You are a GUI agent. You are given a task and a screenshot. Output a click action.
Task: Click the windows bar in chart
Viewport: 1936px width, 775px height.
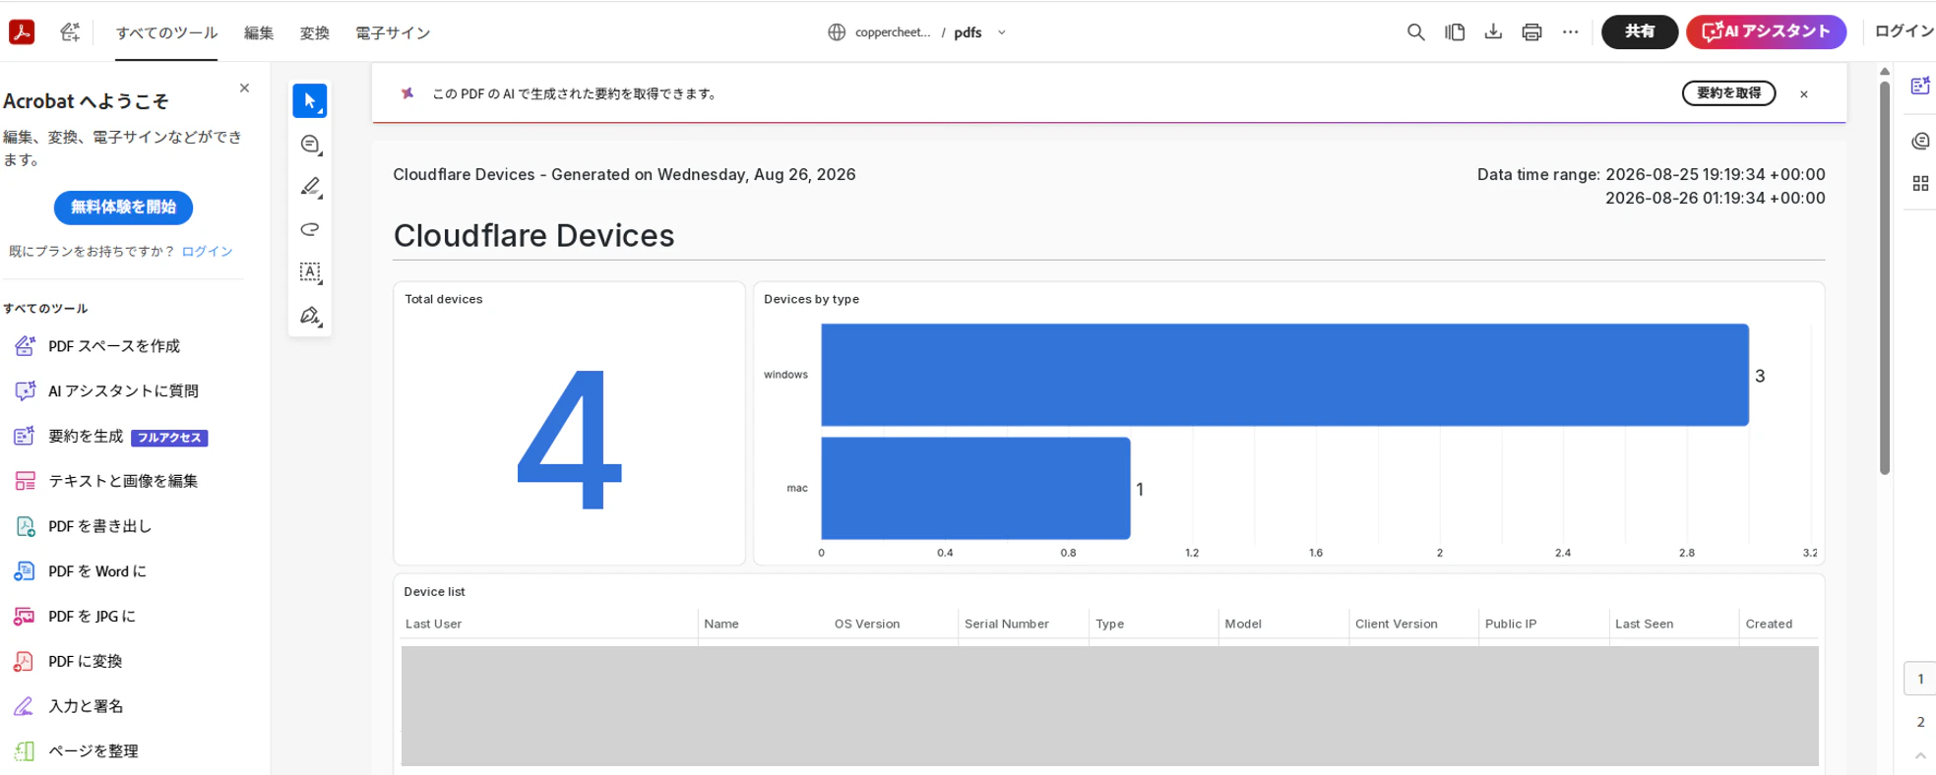pyautogui.click(x=1285, y=375)
